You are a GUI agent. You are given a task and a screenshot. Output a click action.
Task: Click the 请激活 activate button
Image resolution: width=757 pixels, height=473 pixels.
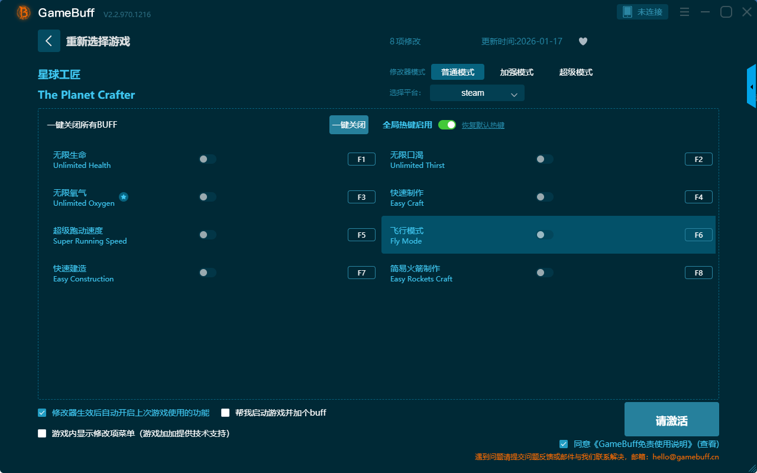point(671,419)
